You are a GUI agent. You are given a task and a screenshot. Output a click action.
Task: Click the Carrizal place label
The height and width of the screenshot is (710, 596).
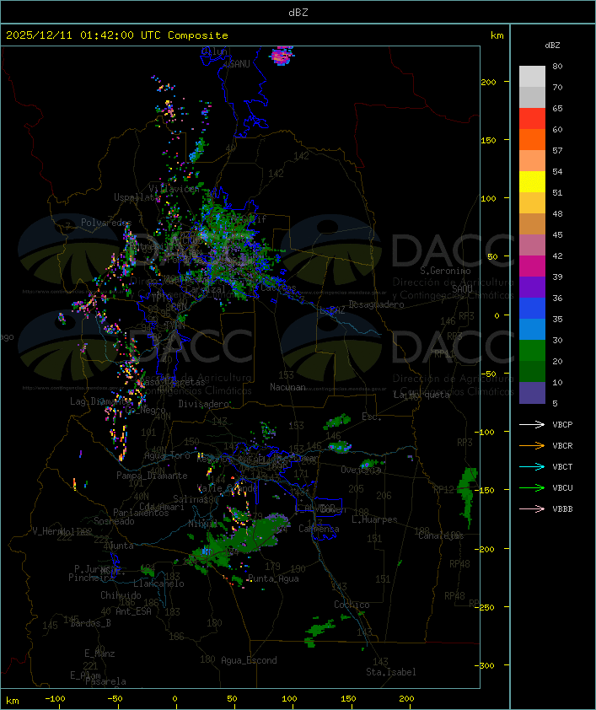pos(205,289)
